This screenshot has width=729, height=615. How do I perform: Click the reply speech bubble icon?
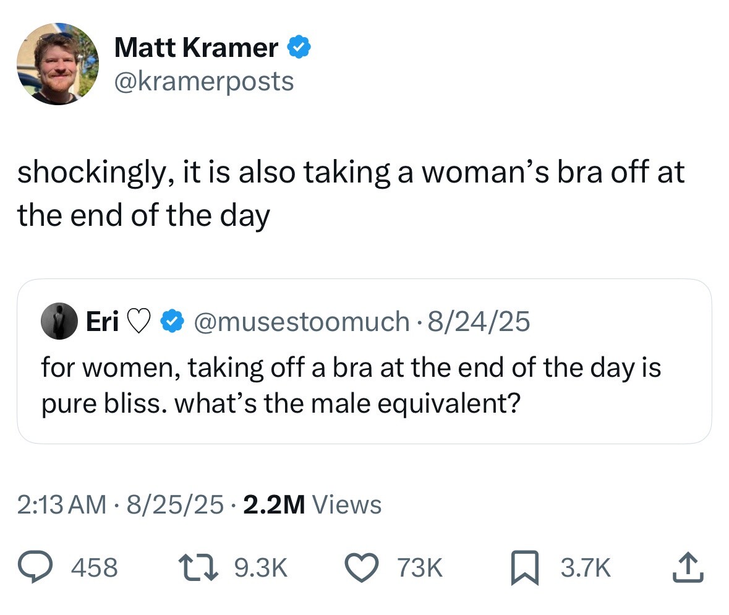pyautogui.click(x=37, y=567)
